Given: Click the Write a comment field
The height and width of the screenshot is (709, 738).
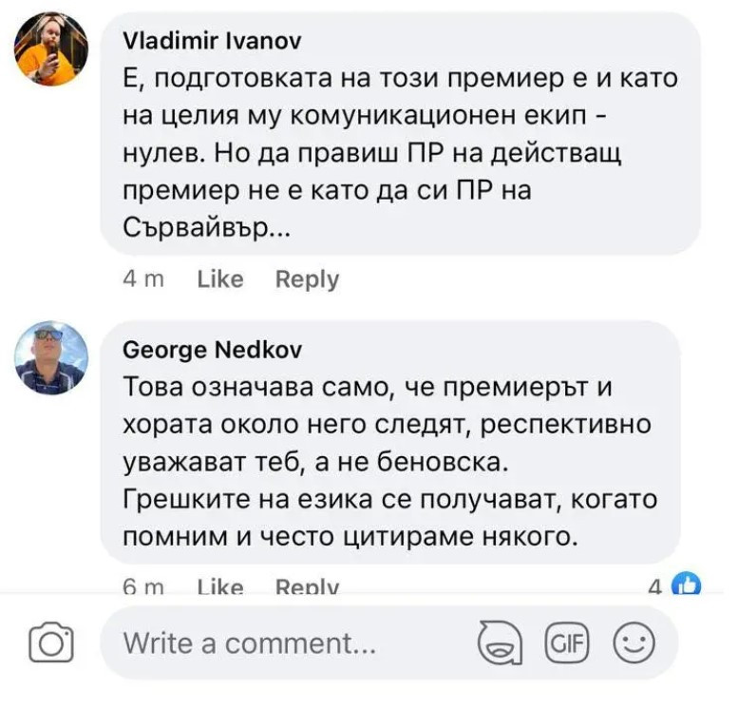Looking at the screenshot, I should click(285, 644).
